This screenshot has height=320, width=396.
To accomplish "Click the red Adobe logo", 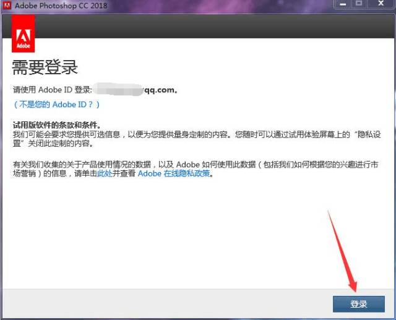I will [x=24, y=33].
